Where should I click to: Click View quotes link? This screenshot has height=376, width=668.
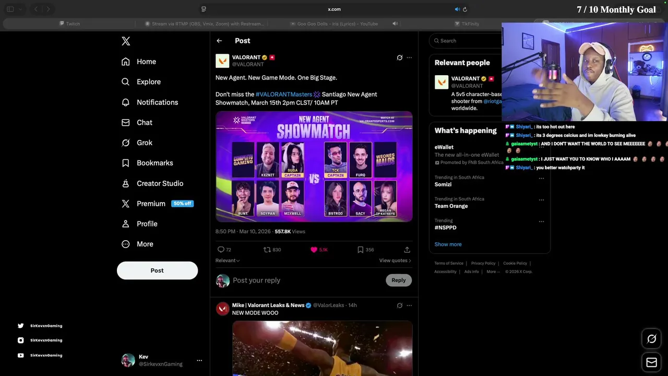click(x=395, y=261)
